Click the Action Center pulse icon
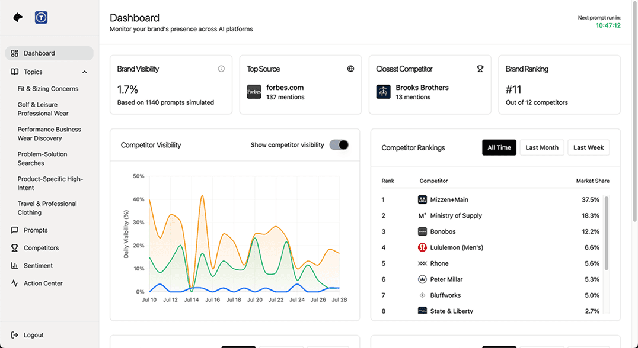 [x=15, y=283]
